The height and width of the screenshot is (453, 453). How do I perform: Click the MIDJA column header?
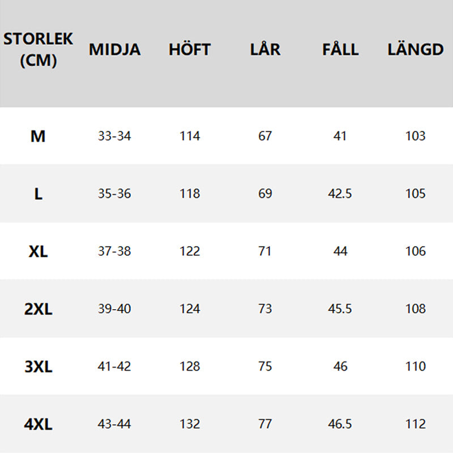tap(114, 49)
